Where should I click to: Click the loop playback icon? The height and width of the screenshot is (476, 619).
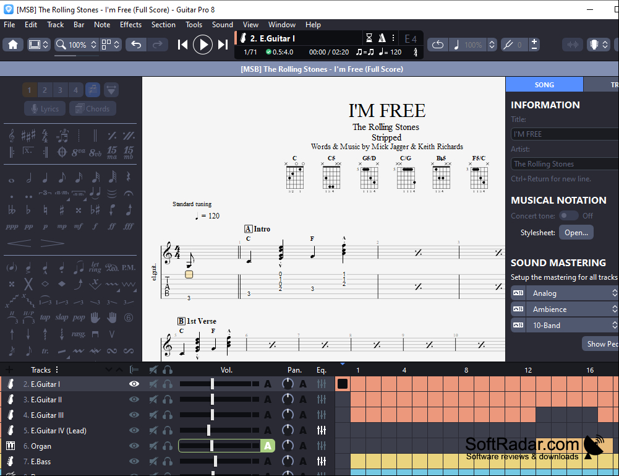point(437,45)
